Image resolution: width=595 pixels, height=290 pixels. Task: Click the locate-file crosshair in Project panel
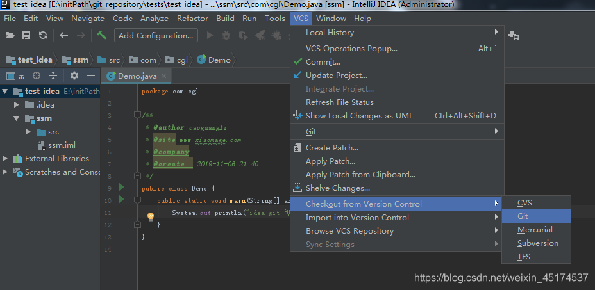point(37,76)
